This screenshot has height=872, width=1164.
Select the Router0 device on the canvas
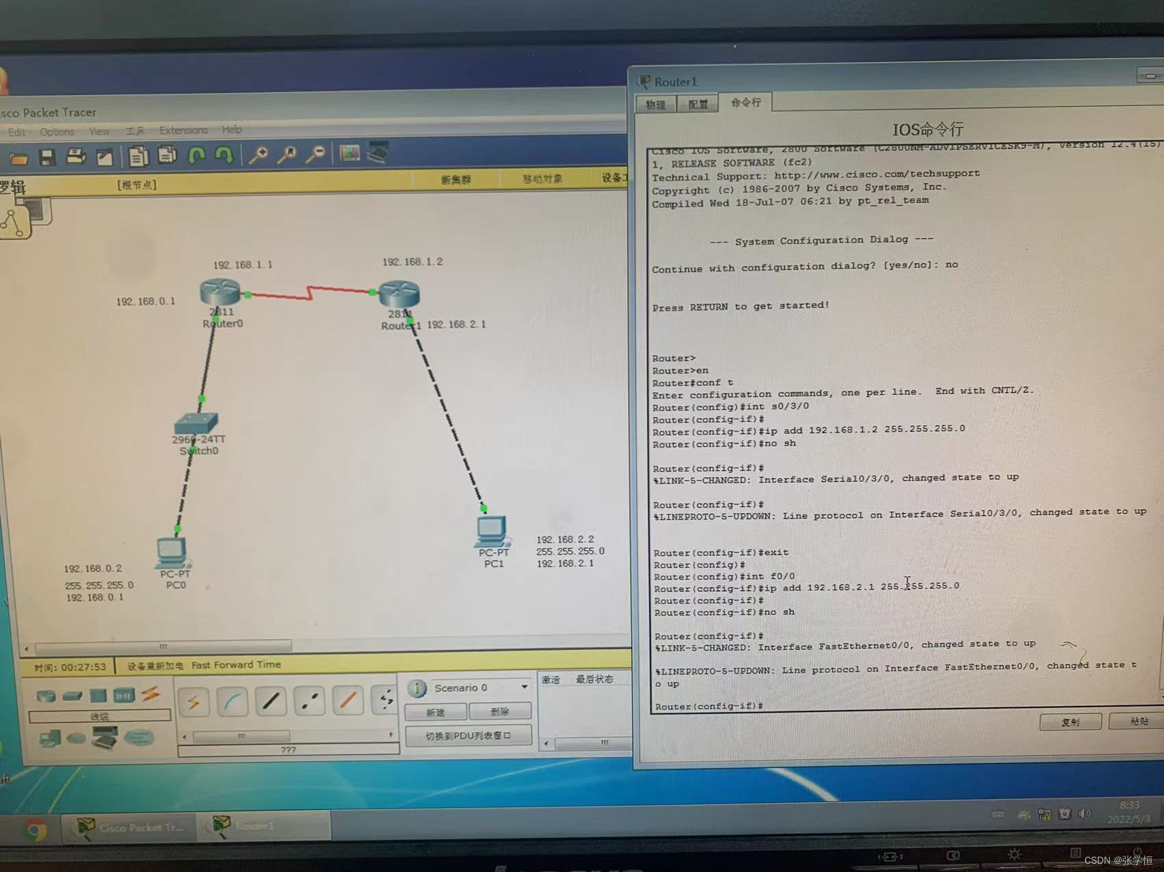click(220, 293)
